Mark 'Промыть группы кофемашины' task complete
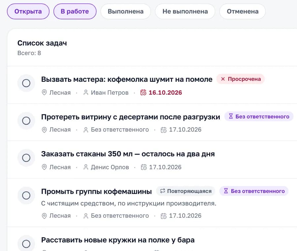The image size is (297, 251). (x=26, y=195)
